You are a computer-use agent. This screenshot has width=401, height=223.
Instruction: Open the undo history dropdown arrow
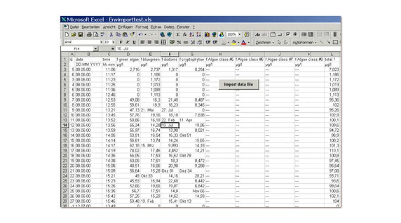146,34
